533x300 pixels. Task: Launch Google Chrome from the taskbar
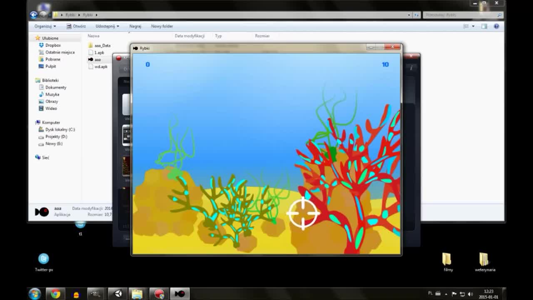[x=55, y=294]
